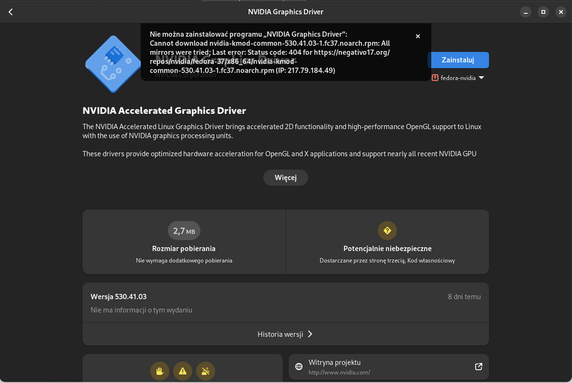Go back using the header arrow
Image resolution: width=572 pixels, height=383 pixels.
coord(10,12)
